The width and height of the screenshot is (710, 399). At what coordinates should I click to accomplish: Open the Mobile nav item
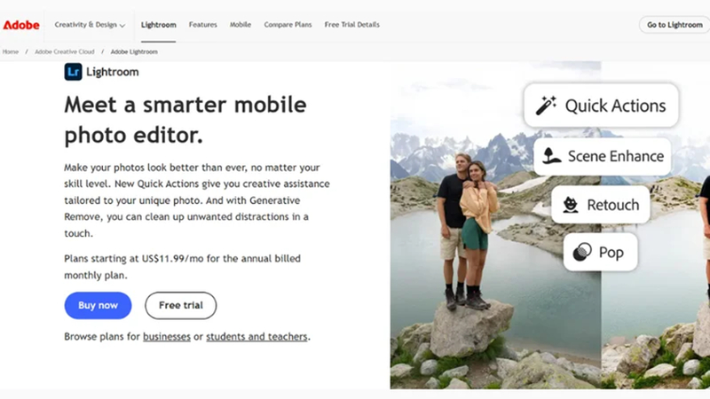tap(241, 25)
